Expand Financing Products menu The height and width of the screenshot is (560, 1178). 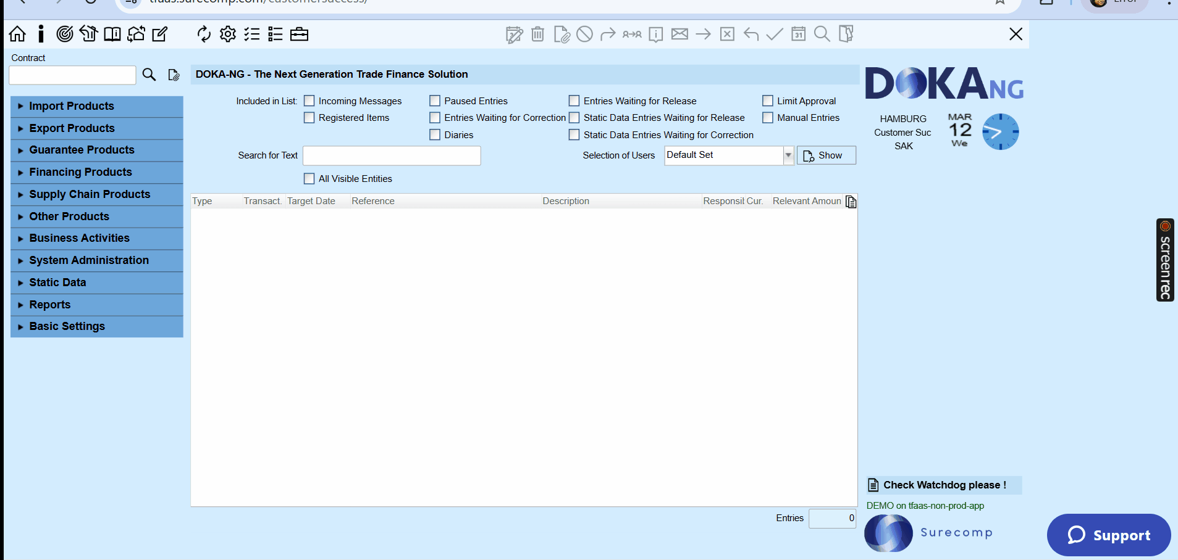(x=97, y=172)
